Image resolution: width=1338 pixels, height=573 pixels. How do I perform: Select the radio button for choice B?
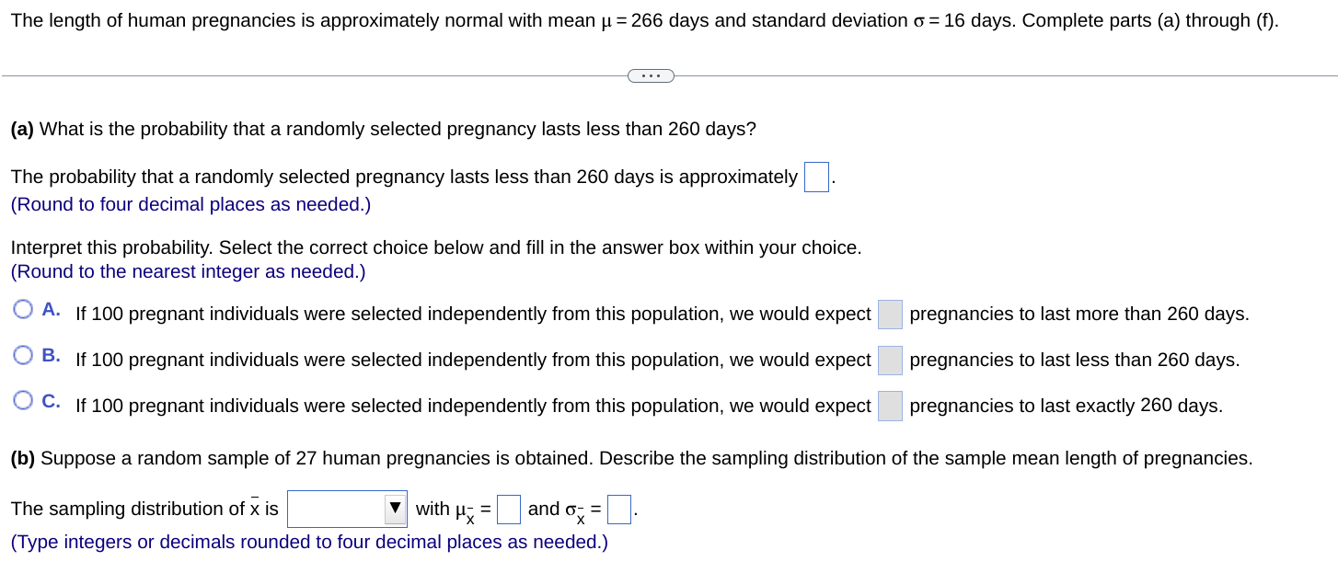tap(23, 354)
